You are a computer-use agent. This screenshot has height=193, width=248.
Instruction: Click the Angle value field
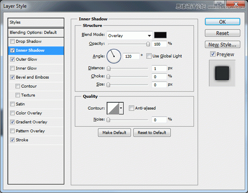(131, 56)
